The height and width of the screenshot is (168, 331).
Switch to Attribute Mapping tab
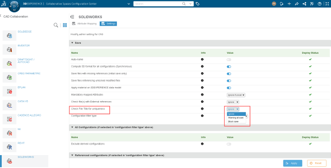(x=84, y=24)
